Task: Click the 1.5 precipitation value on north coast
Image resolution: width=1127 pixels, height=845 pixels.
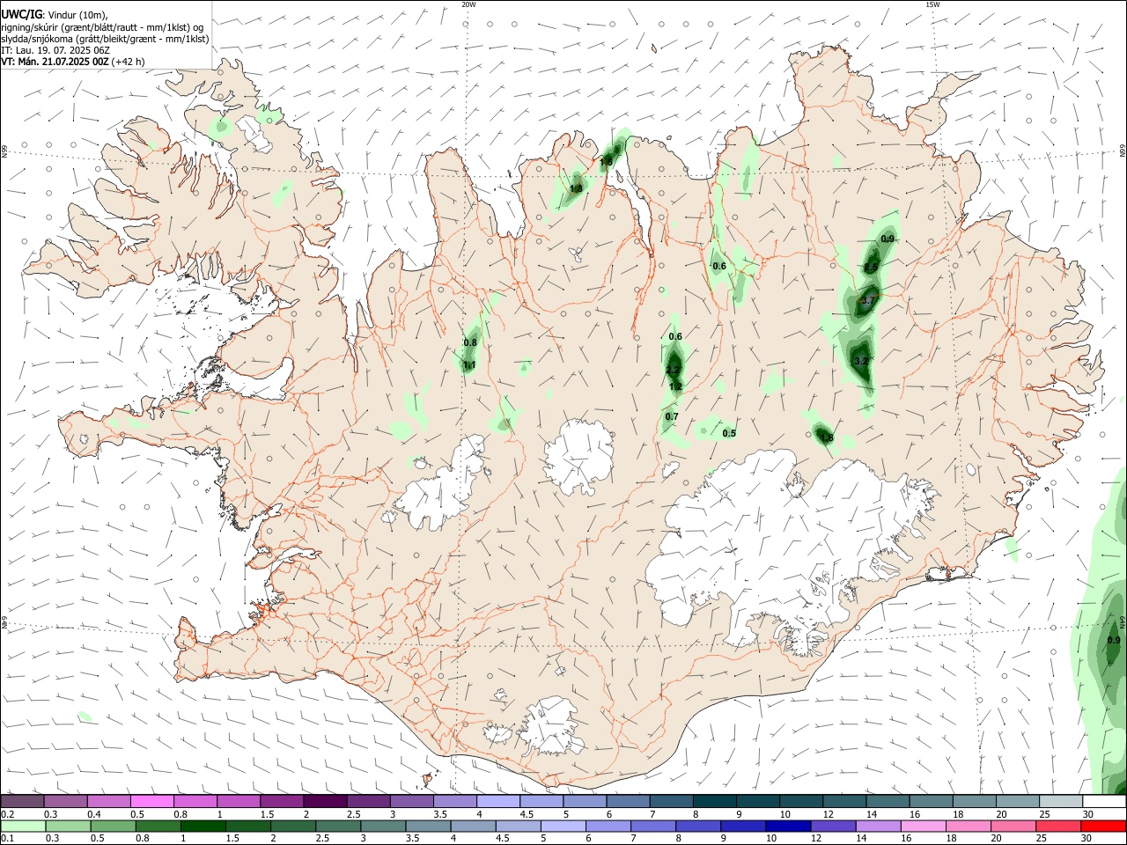Action: 606,161
